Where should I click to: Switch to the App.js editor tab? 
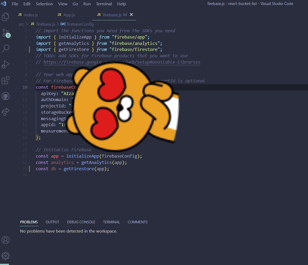(69, 15)
